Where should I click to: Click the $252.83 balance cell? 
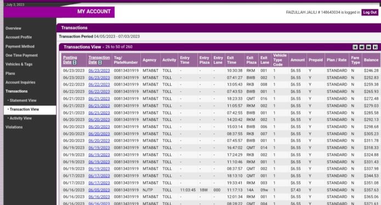click(371, 78)
